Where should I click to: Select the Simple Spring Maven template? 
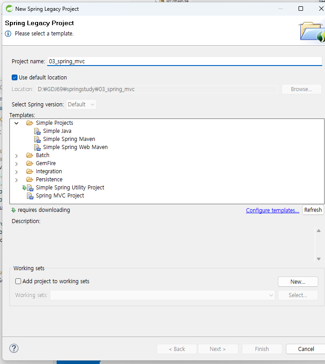69,139
